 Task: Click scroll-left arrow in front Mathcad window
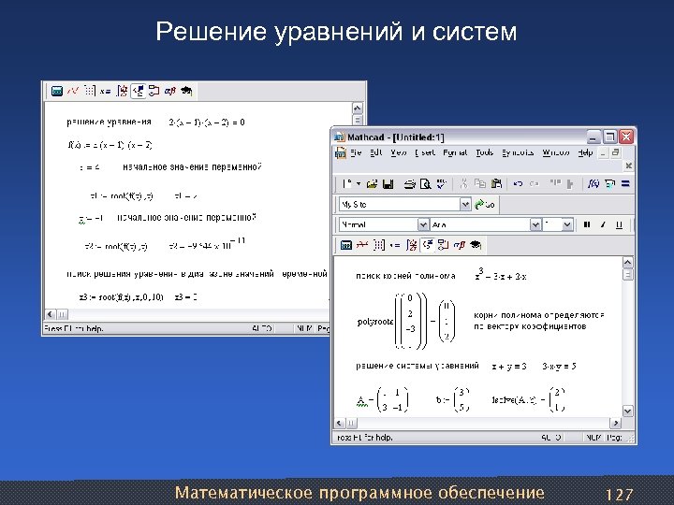pyautogui.click(x=340, y=423)
